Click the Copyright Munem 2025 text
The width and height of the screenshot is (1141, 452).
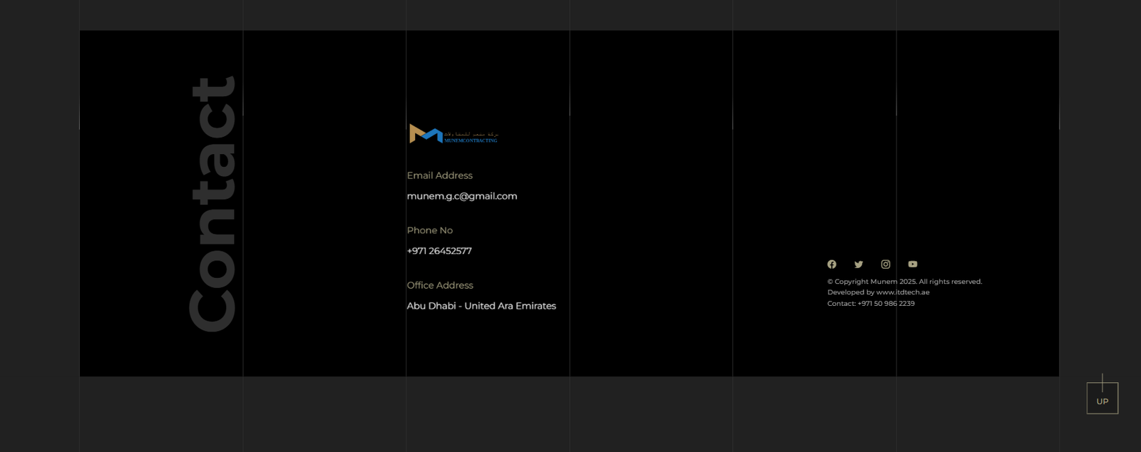point(904,282)
